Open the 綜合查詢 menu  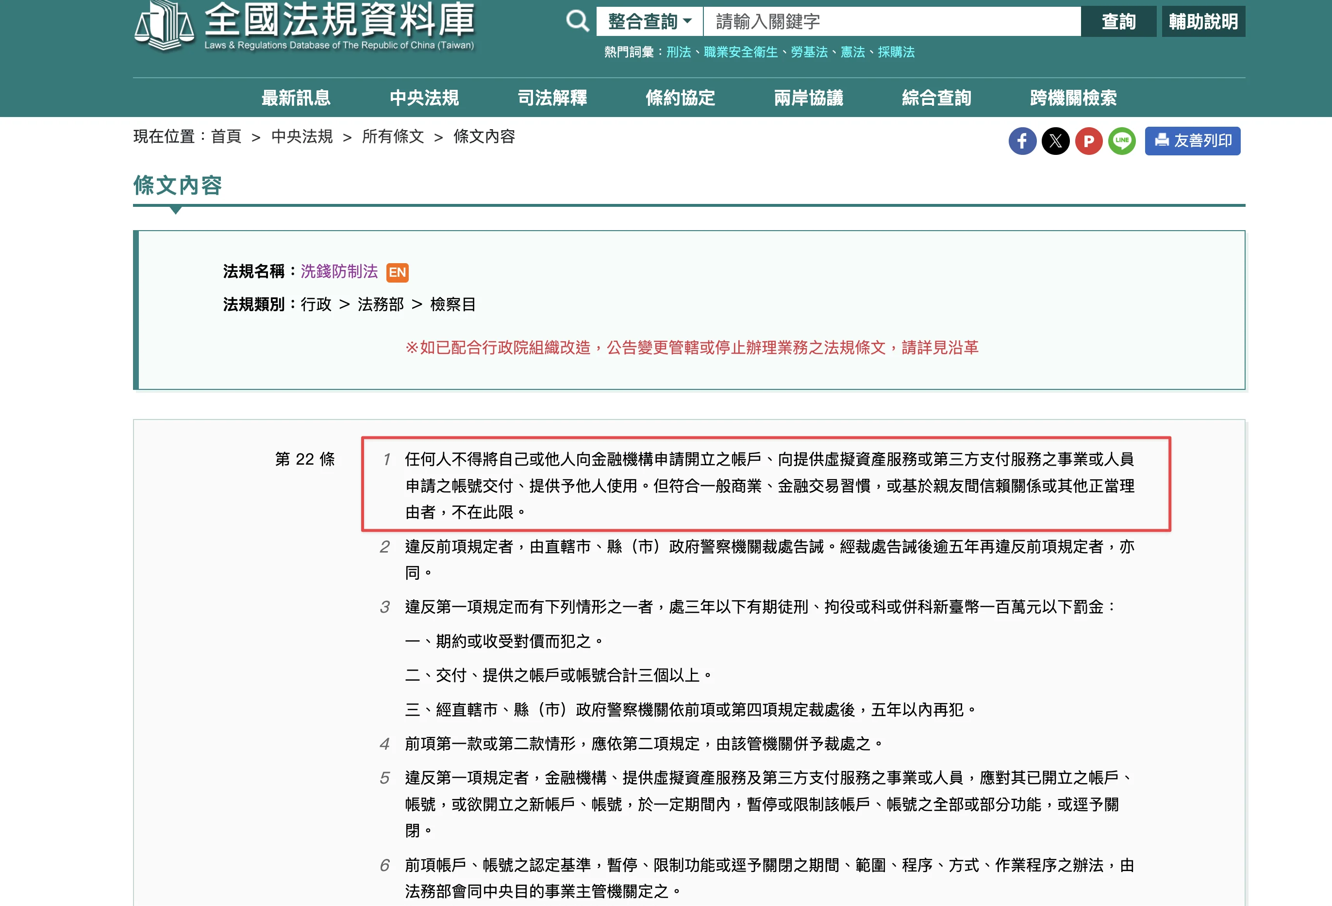click(x=936, y=98)
